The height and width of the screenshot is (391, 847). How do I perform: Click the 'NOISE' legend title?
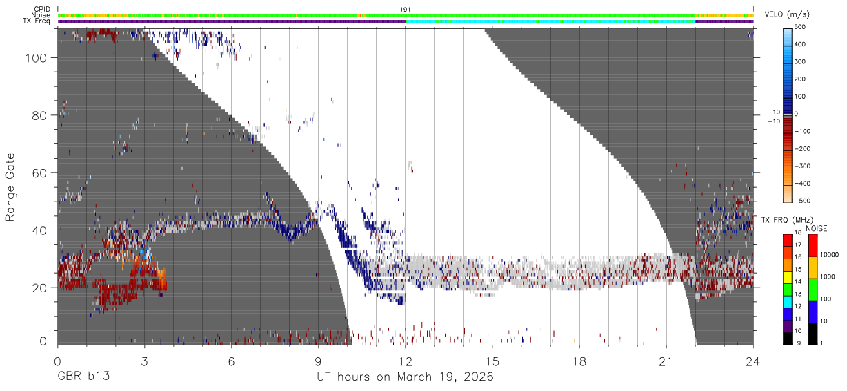pos(817,228)
